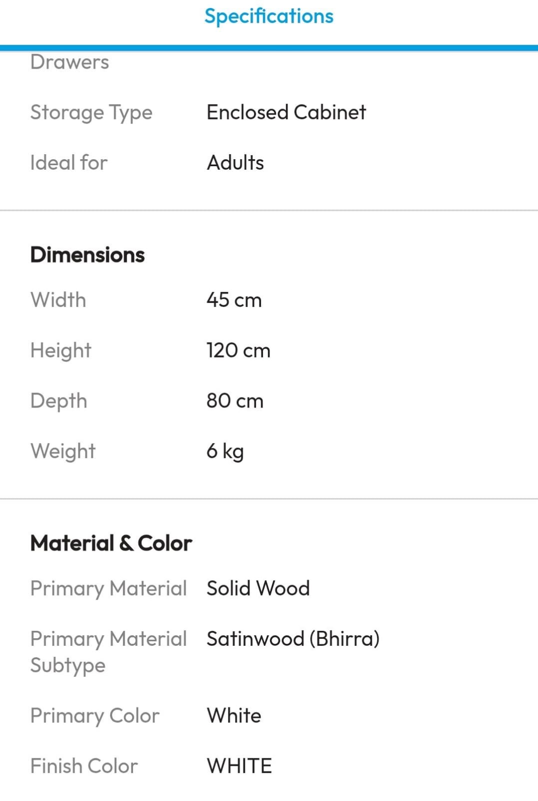
Task: Select the Primary Color label
Action: point(95,716)
